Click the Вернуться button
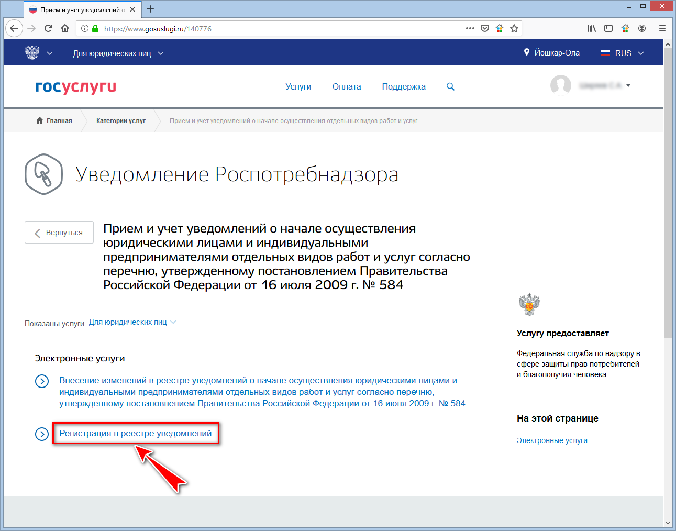This screenshot has width=676, height=531. coord(59,233)
